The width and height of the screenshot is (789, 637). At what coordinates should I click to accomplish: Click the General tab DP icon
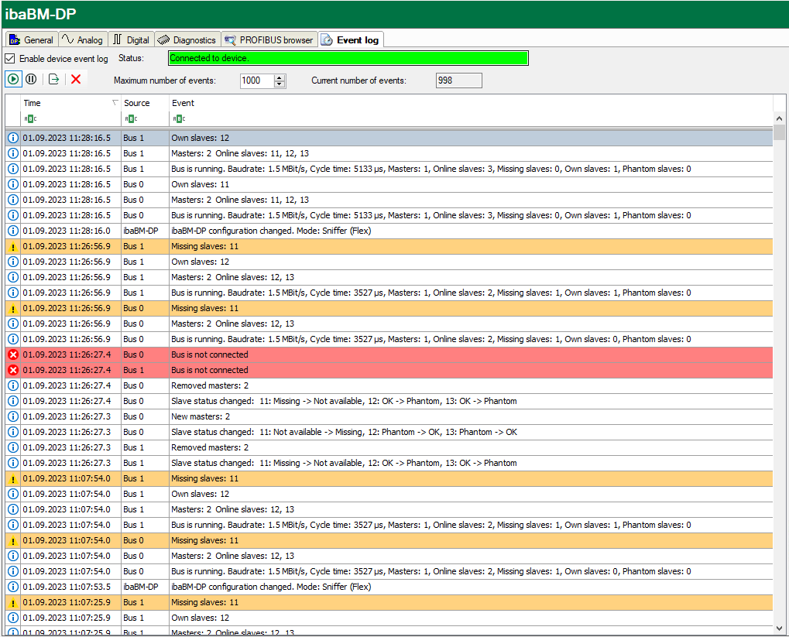(15, 39)
